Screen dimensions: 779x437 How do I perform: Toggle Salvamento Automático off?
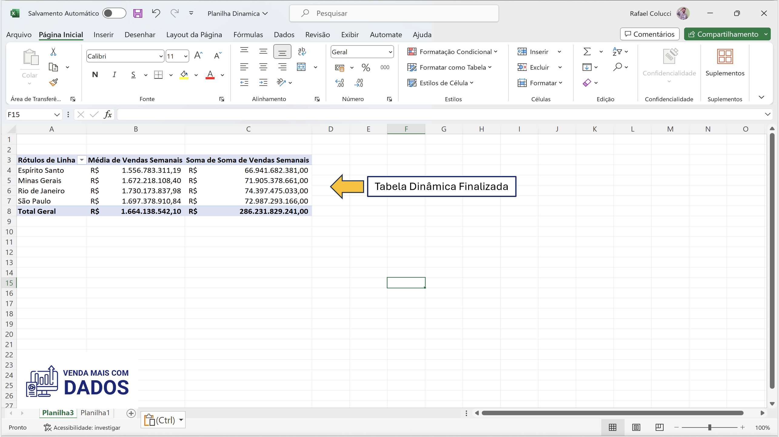(x=114, y=13)
